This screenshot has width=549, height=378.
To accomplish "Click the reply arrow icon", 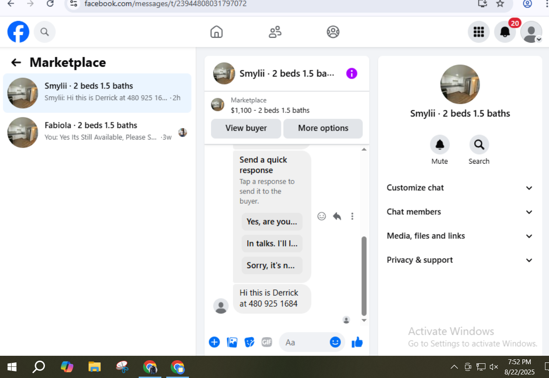I will click(337, 216).
